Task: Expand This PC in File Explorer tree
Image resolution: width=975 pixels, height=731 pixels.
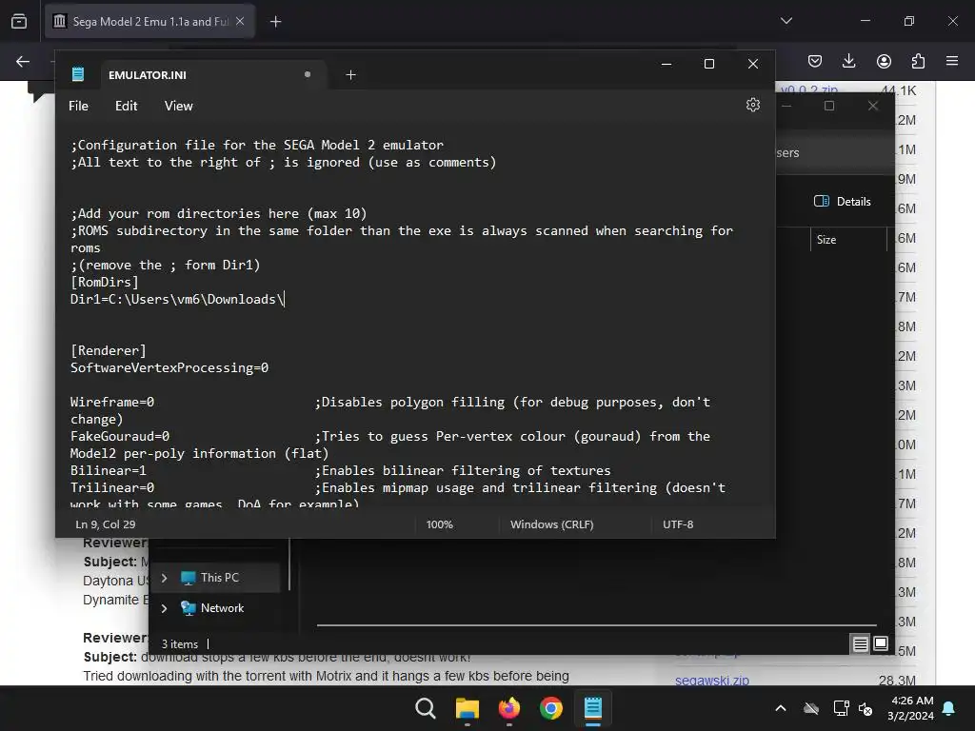Action: (x=164, y=578)
